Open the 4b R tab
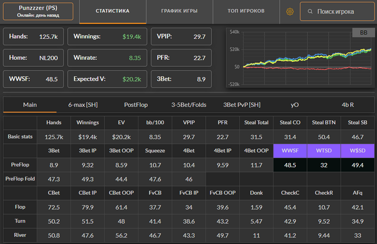 [348, 105]
